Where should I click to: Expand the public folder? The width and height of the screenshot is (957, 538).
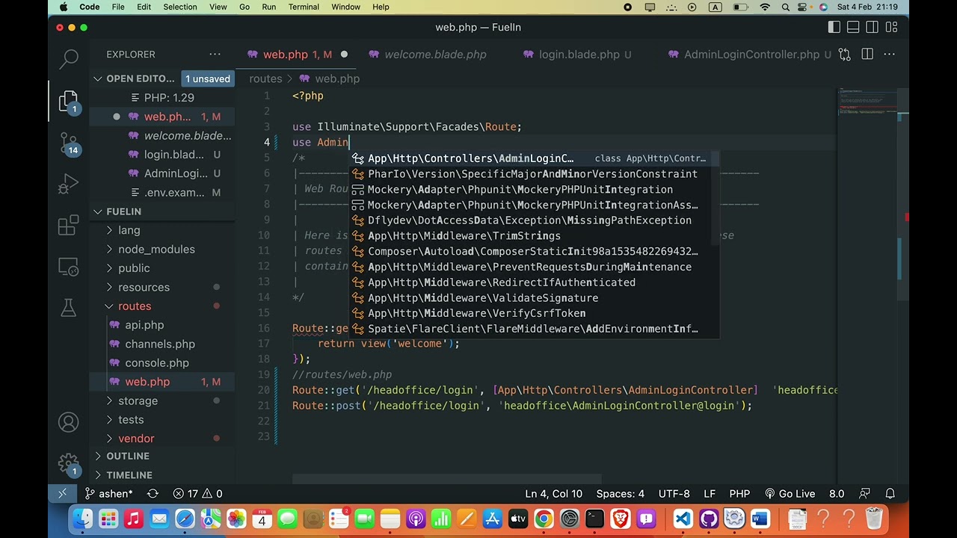click(134, 268)
